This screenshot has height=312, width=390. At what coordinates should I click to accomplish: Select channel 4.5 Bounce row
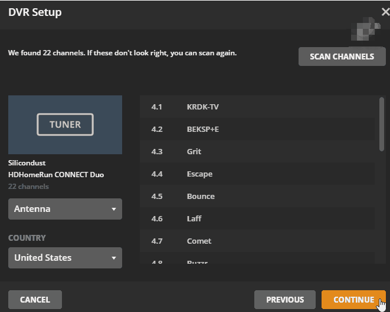pyautogui.click(x=257, y=196)
